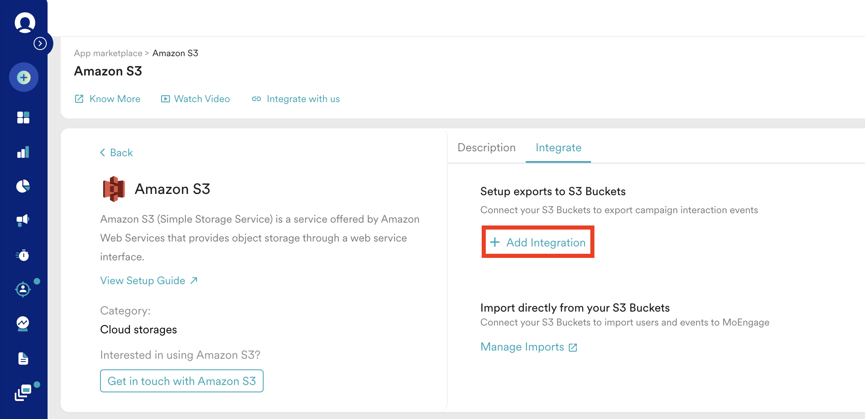Open the Know More link
The width and height of the screenshot is (865, 419).
(x=108, y=99)
